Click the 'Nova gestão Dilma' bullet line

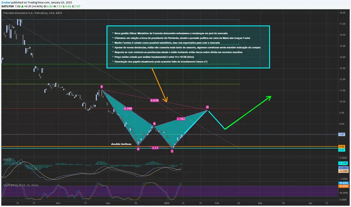(x=171, y=33)
